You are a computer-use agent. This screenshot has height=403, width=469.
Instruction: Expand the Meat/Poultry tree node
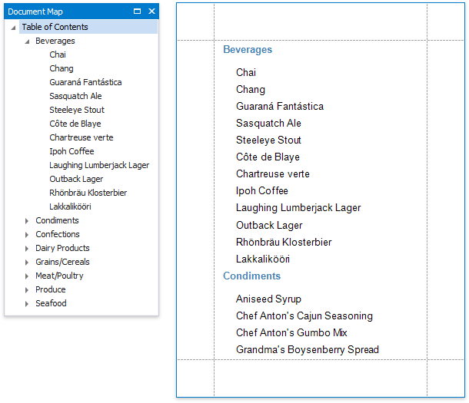pyautogui.click(x=28, y=276)
